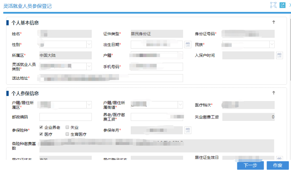Collapse 个人参保信息 section with arrow

pos(274,93)
